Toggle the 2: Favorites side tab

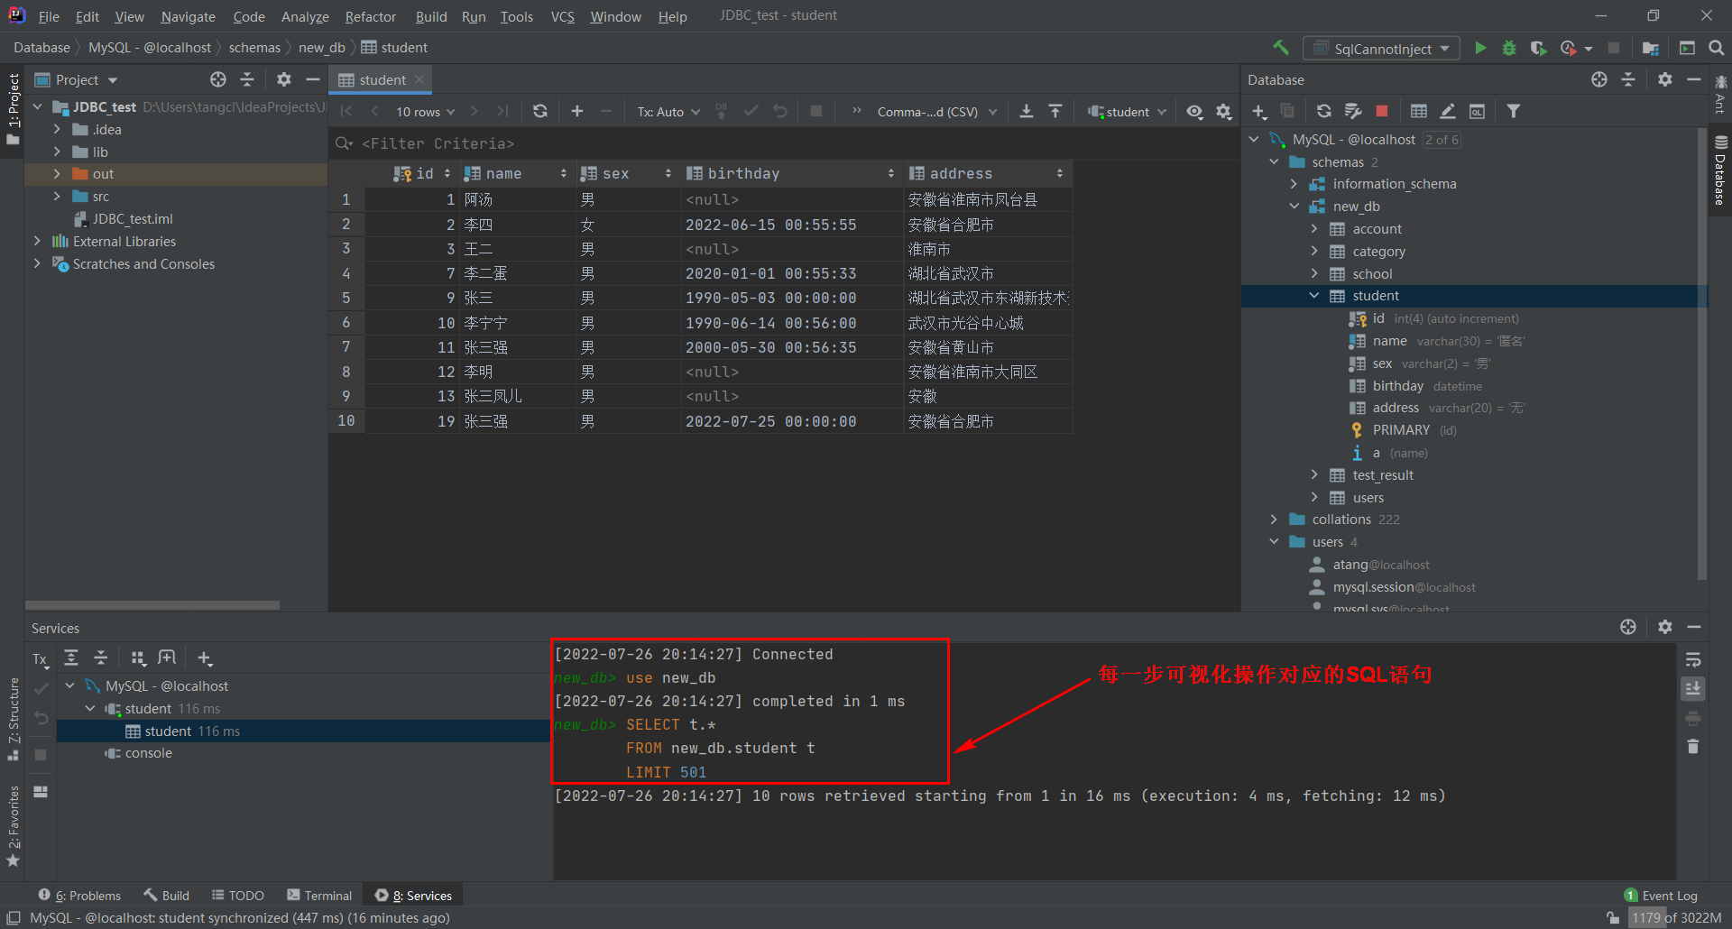(13, 825)
